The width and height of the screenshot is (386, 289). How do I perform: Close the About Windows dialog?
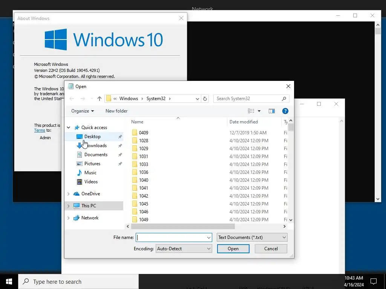pyautogui.click(x=181, y=18)
